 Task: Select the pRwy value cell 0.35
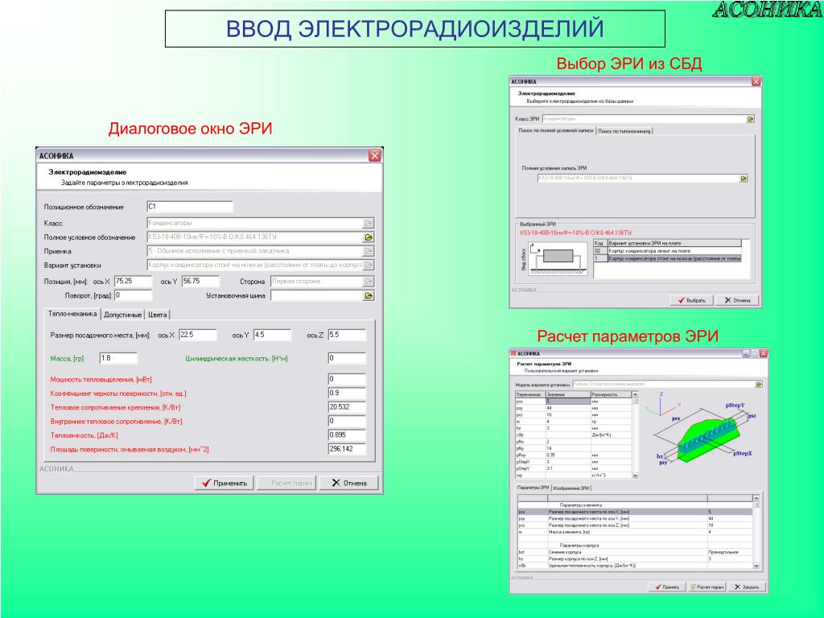568,455
